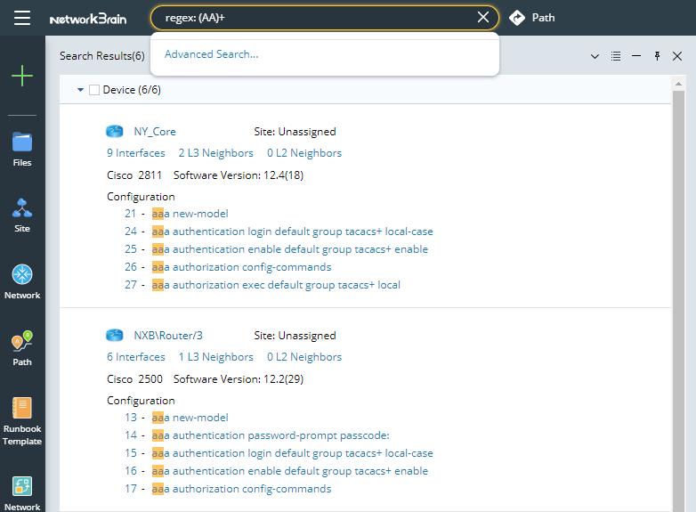Switch search results to list view
The image size is (696, 512).
coord(616,56)
